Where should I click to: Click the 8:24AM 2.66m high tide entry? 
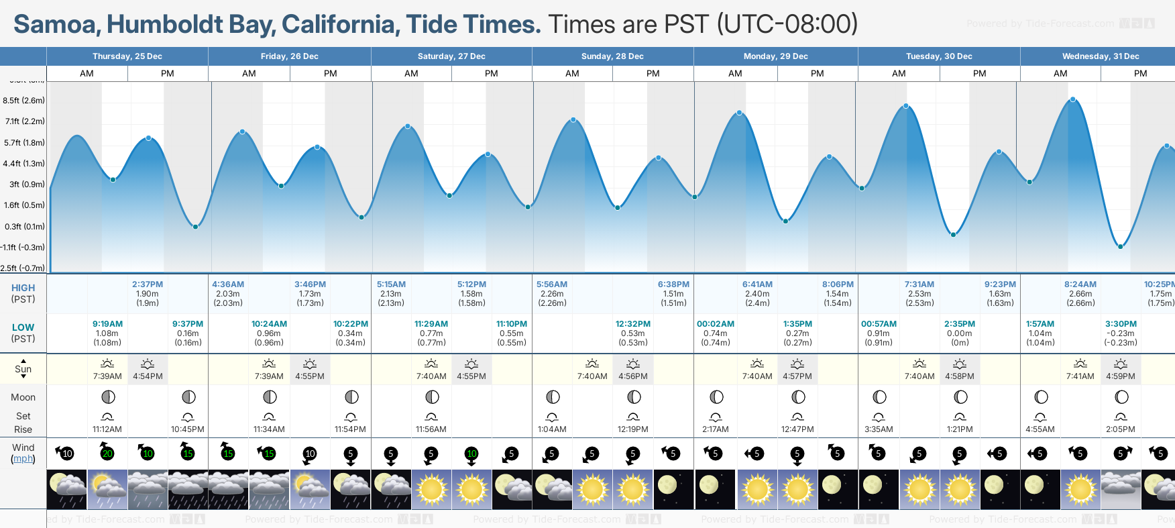(x=1080, y=293)
